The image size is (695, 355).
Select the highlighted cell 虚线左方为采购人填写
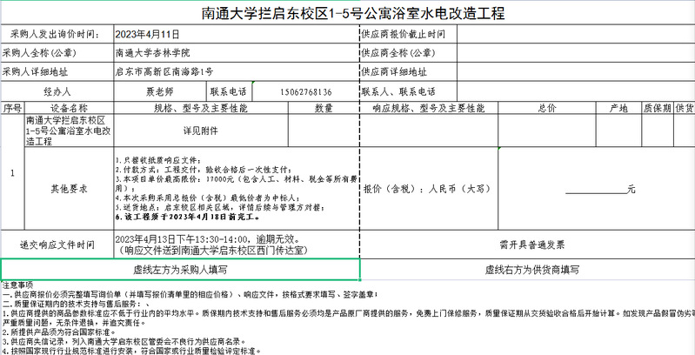(x=180, y=270)
